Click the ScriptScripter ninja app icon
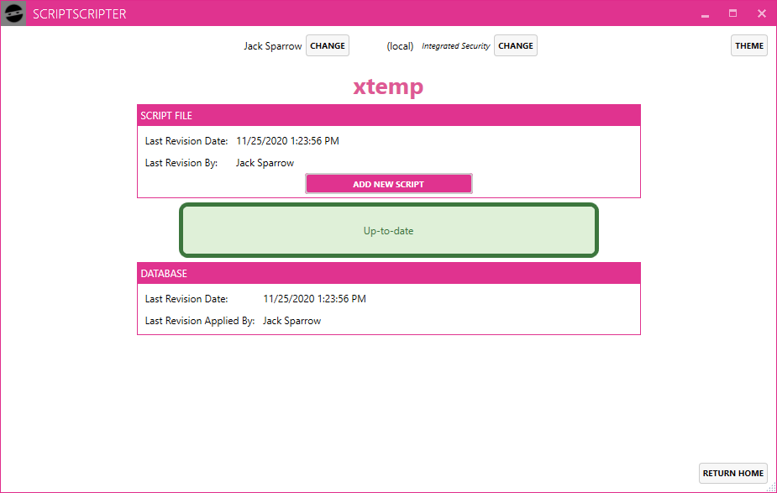The height and width of the screenshot is (493, 777). pos(13,13)
